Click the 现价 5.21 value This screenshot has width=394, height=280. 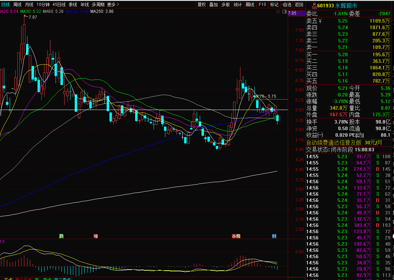[x=343, y=88]
